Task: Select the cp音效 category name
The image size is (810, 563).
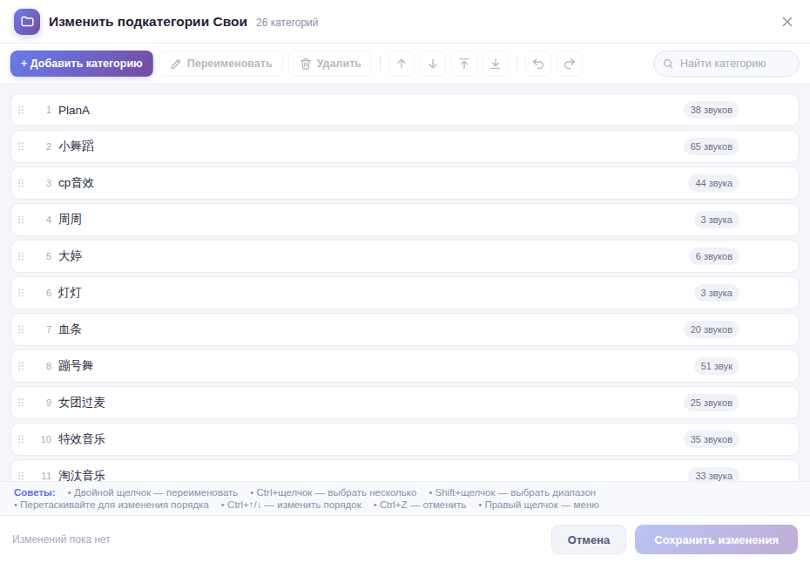Action: pyautogui.click(x=76, y=183)
